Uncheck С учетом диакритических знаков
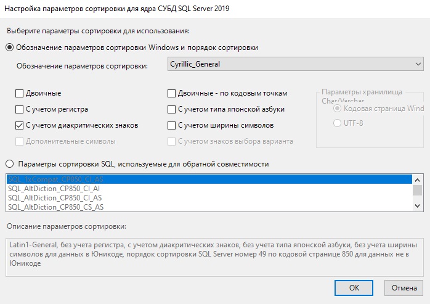This screenshot has width=430, height=304. [19, 126]
